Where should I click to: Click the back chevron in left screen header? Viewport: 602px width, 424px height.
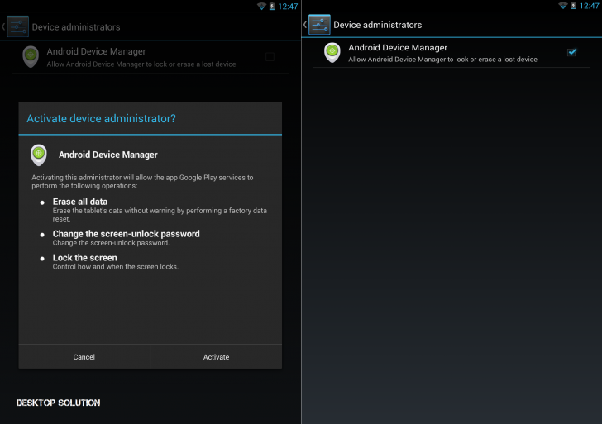3,26
